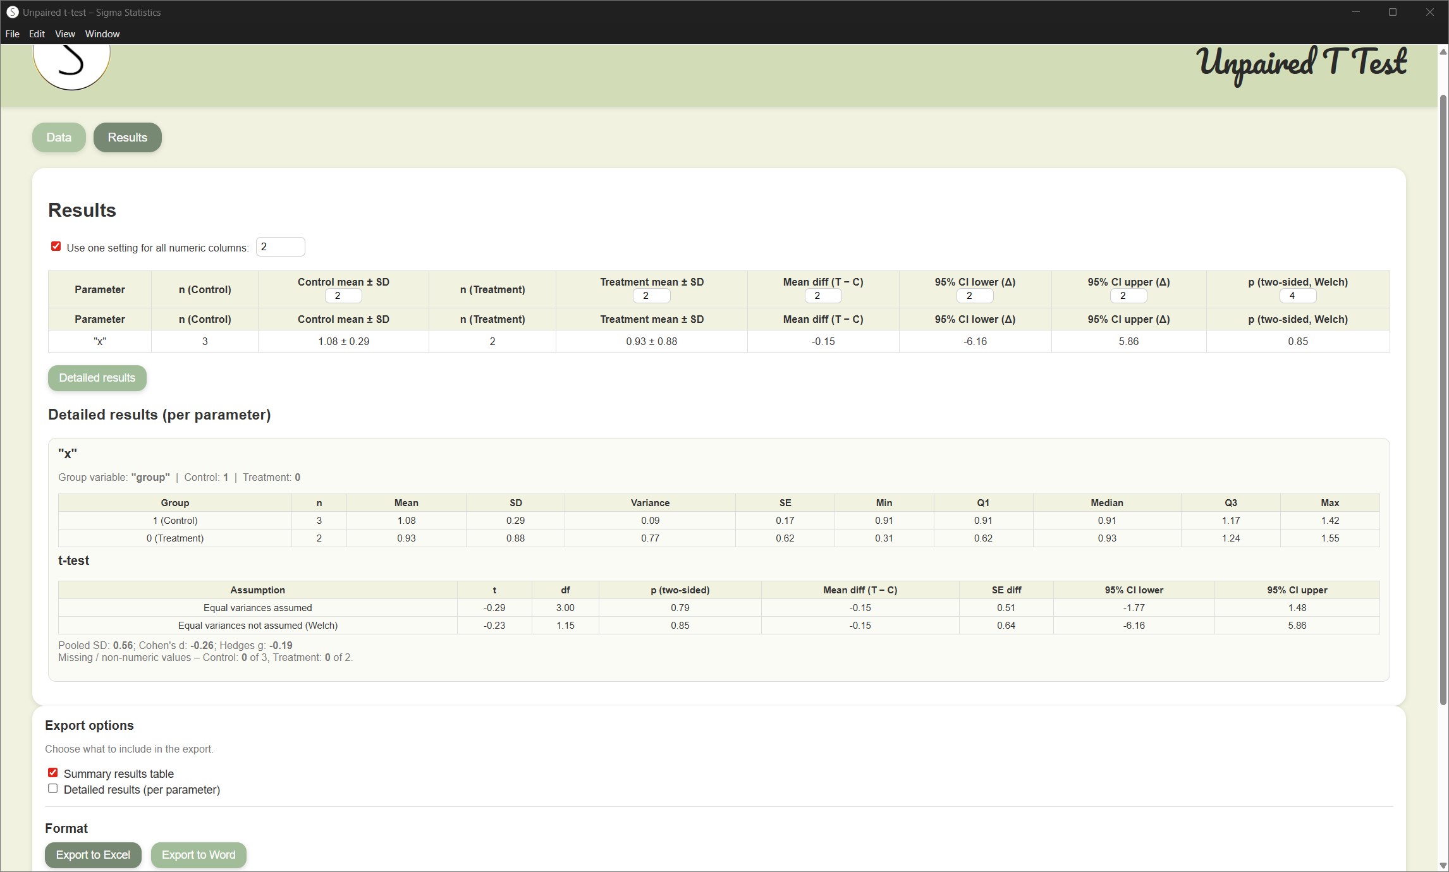Screen dimensions: 1449x872
Task: Click the 'Detailed results (per parameter)' heading
Action: 159,415
